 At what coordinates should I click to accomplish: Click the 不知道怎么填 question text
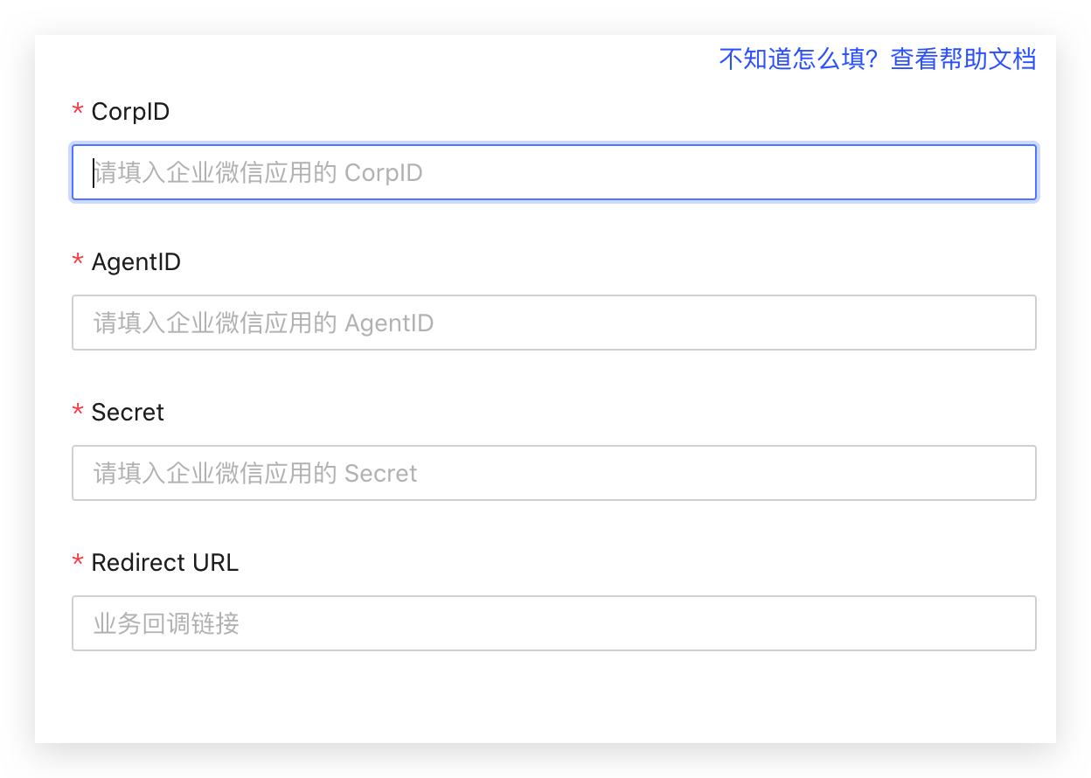(x=799, y=59)
